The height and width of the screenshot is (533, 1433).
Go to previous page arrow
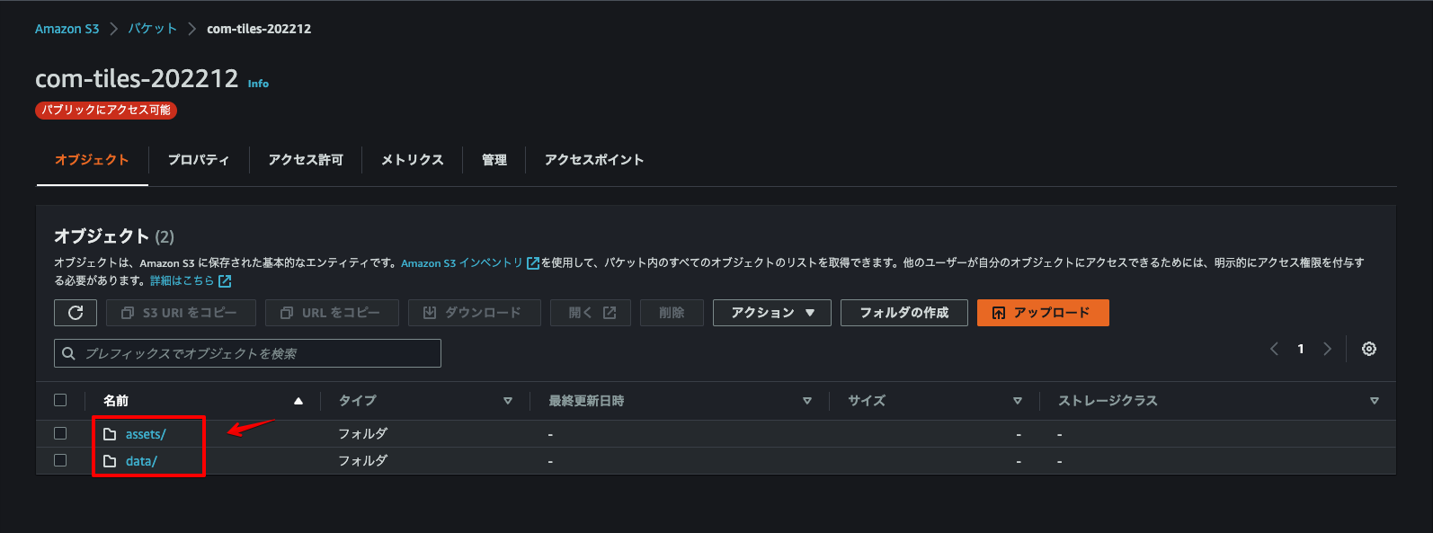click(x=1274, y=349)
